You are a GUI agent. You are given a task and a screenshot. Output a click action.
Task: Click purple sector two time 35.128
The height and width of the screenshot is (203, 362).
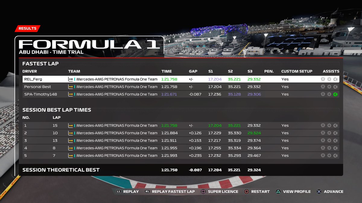tap(234, 94)
